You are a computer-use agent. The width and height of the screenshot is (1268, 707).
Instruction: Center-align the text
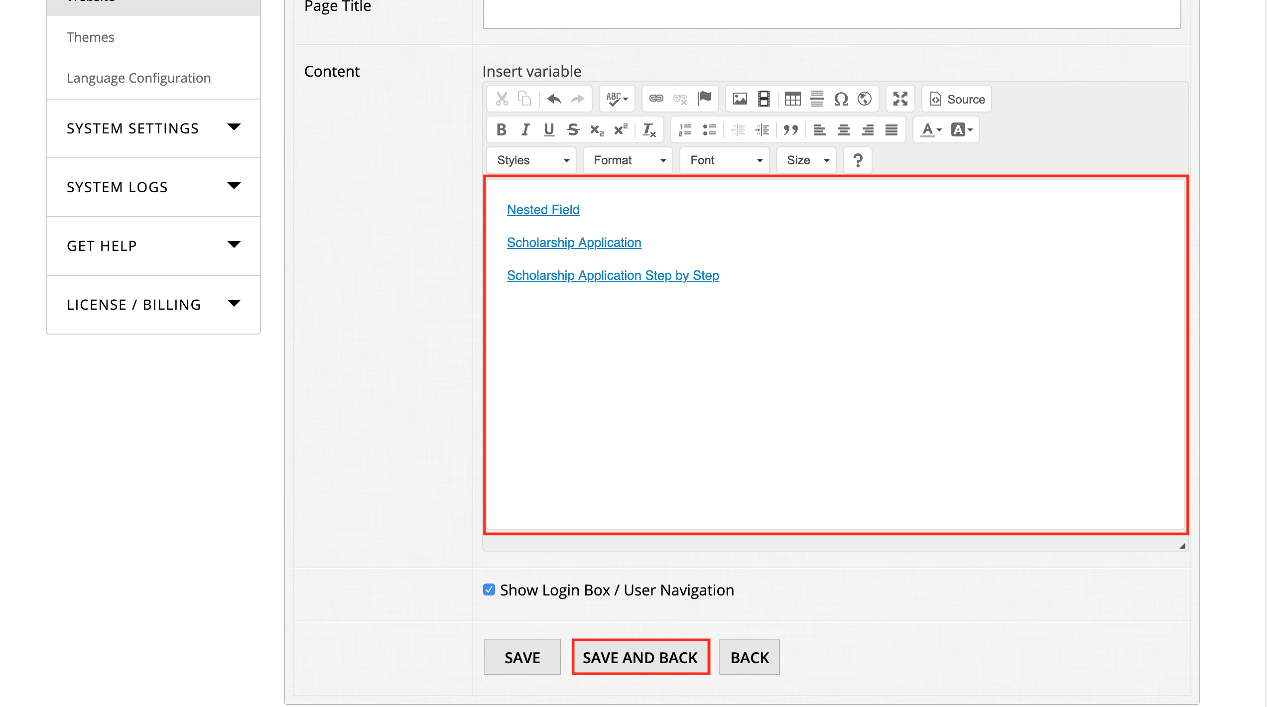(x=843, y=130)
